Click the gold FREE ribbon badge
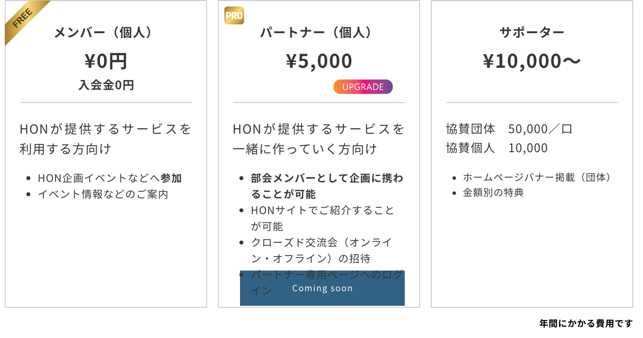Image resolution: width=643 pixels, height=338 pixels. pyautogui.click(x=24, y=20)
